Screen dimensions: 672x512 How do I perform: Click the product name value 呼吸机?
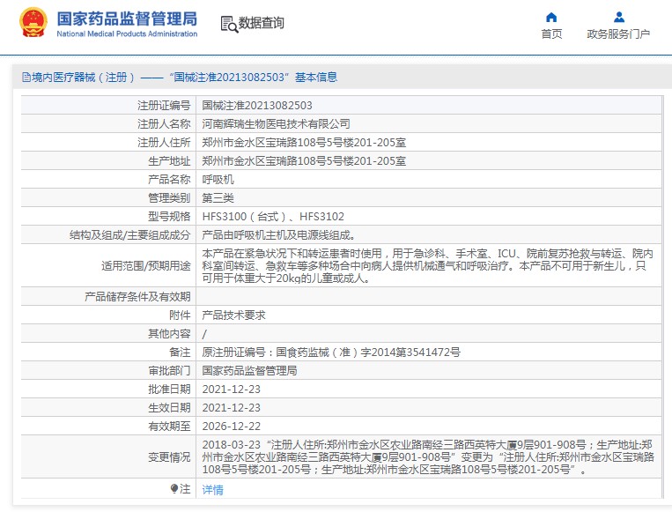pyautogui.click(x=218, y=180)
